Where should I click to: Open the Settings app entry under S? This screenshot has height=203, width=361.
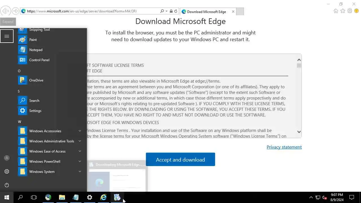tap(50, 111)
